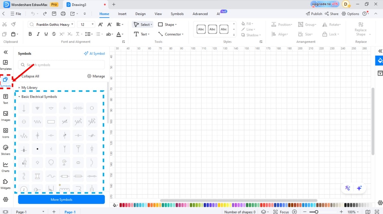Viewport: 383px width, 214px height.
Task: Click the Manage link above the symbol library
Action: (x=96, y=76)
